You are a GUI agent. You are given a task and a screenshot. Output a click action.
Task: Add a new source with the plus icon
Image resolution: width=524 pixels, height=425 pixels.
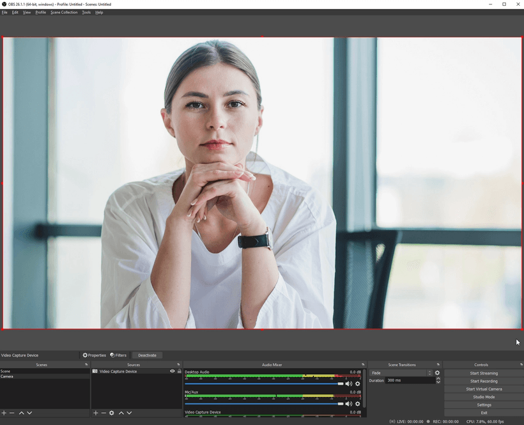95,413
